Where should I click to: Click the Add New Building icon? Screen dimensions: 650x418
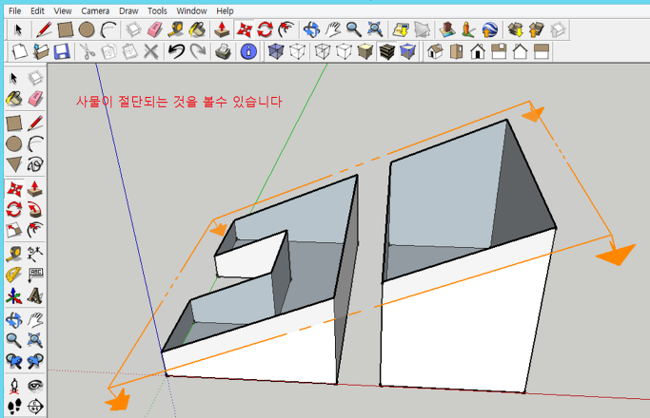[x=447, y=29]
